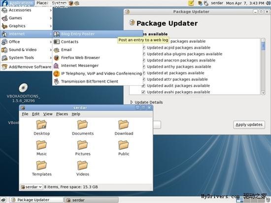This screenshot has height=203, width=271.
Task: Open the serdar location dropdown
Action: tap(32, 187)
